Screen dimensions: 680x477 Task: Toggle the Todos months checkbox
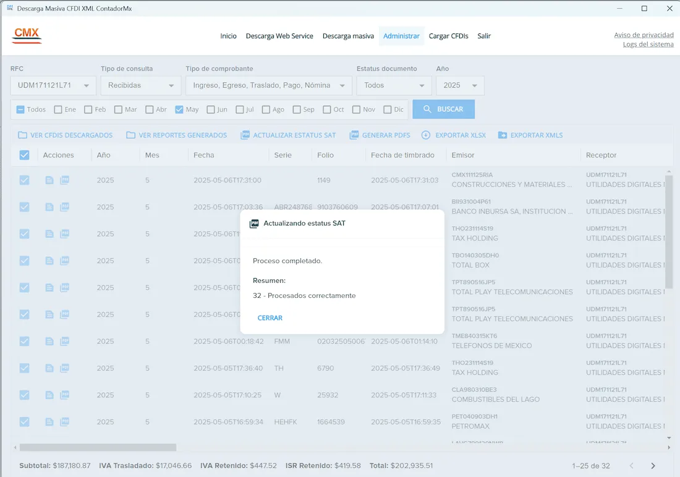(x=20, y=109)
